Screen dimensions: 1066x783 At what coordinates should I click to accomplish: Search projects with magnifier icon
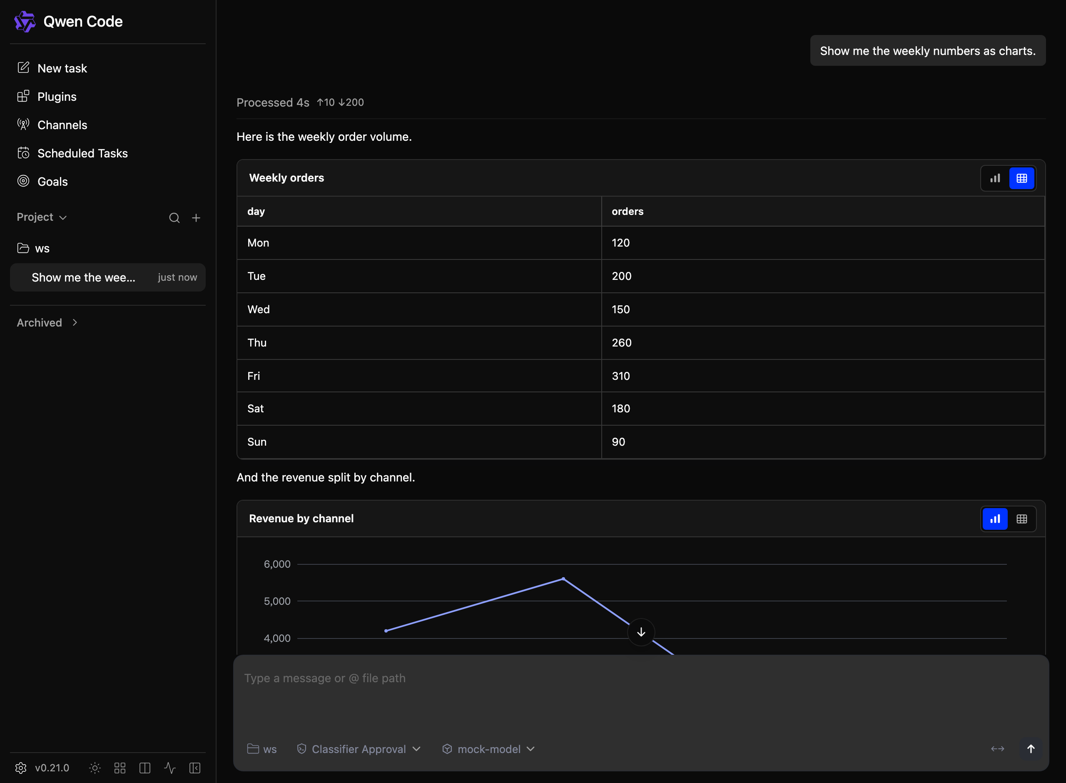174,217
